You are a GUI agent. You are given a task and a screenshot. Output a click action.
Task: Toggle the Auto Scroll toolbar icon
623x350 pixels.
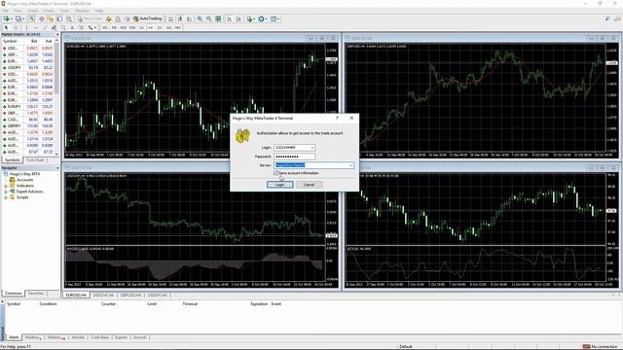230,18
